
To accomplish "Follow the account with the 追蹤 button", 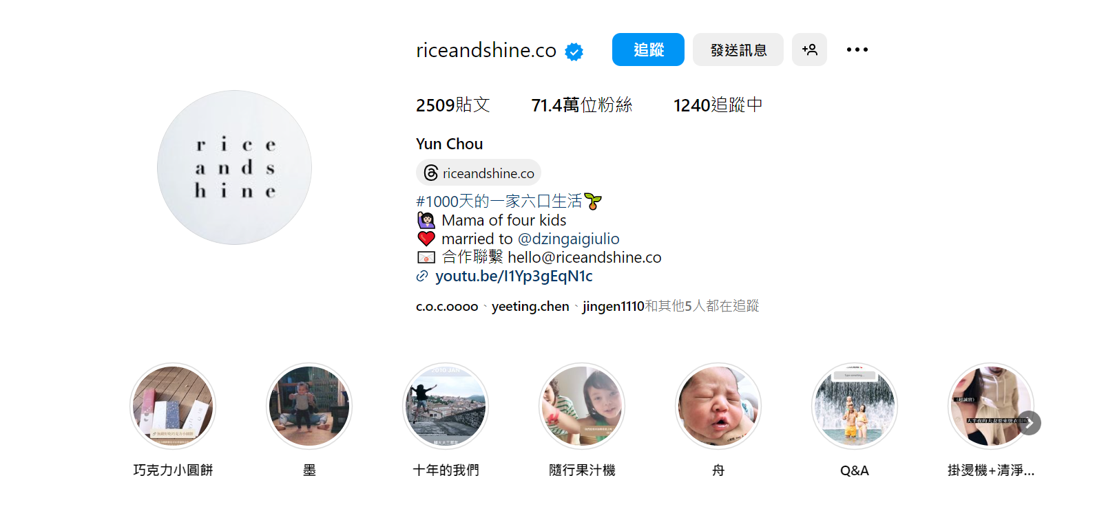I will pyautogui.click(x=648, y=50).
